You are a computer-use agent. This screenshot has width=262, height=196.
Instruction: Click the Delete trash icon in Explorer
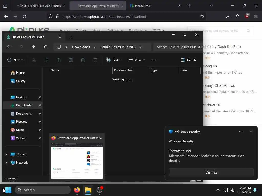(95, 60)
